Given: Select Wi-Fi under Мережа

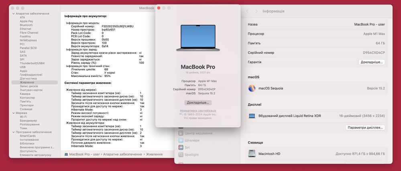Looking at the screenshot, I should point(23,116).
